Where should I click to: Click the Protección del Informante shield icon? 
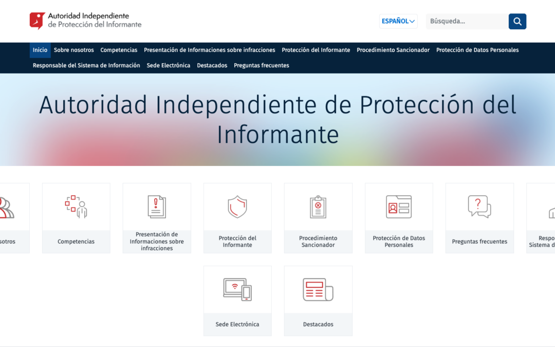click(237, 207)
